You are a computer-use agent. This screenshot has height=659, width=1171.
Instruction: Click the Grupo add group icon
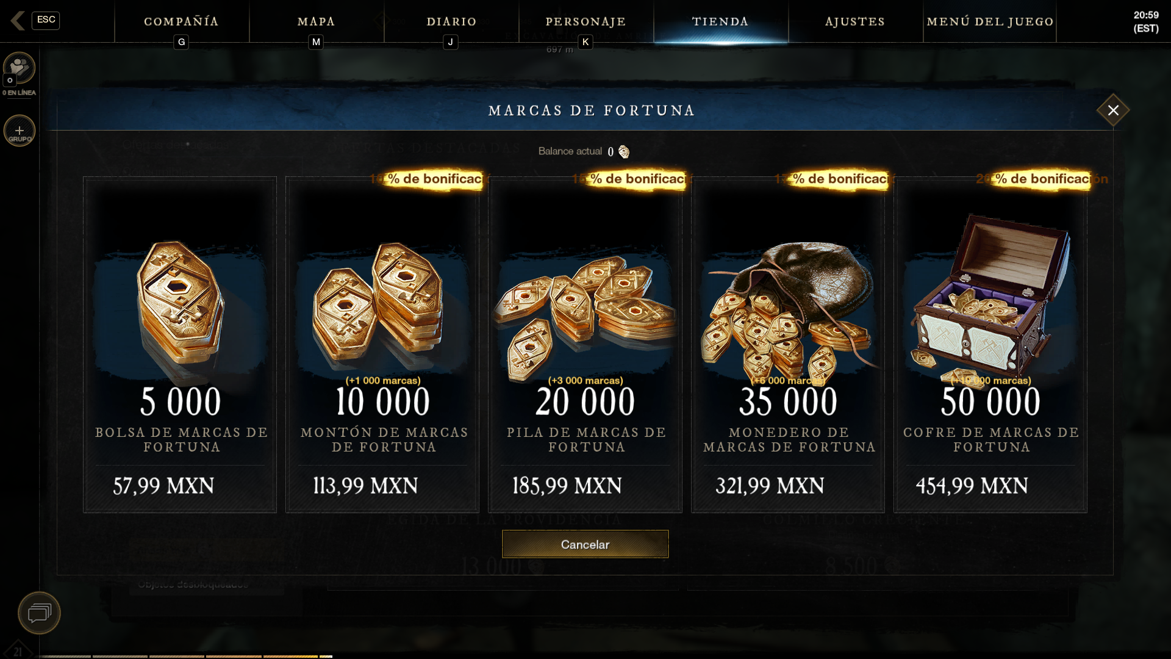pyautogui.click(x=20, y=131)
